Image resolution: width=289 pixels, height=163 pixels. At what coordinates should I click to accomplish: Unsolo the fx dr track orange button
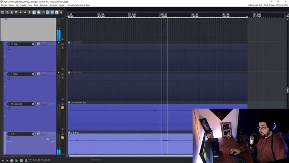point(62,138)
